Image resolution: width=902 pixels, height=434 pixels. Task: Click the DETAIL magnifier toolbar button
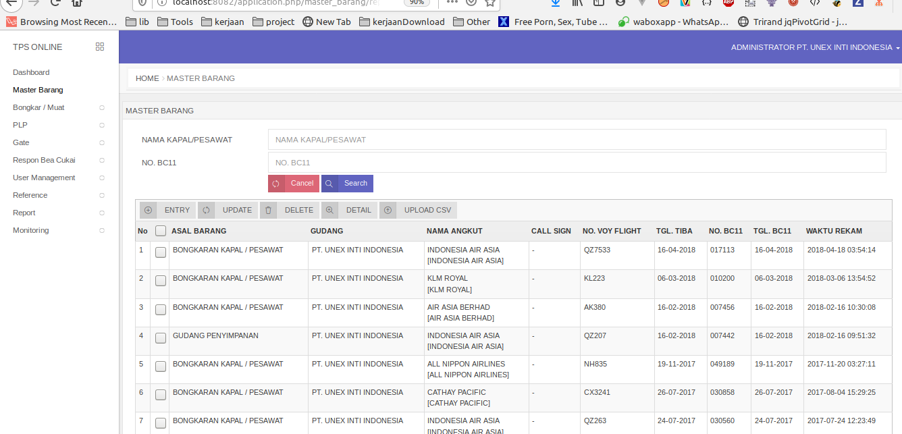[349, 210]
